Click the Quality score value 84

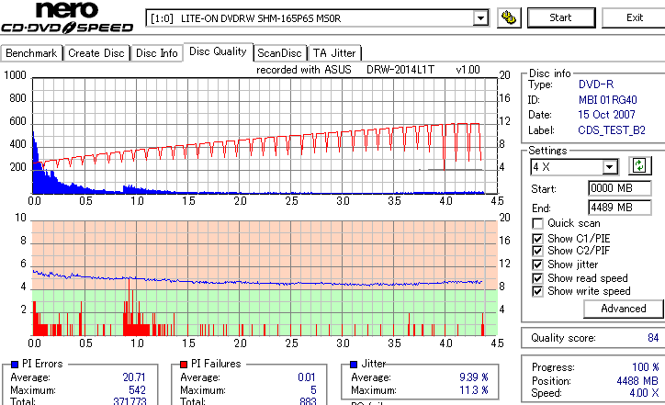(653, 338)
